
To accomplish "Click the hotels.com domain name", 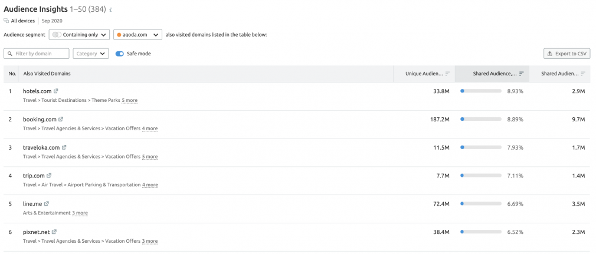I will point(37,91).
